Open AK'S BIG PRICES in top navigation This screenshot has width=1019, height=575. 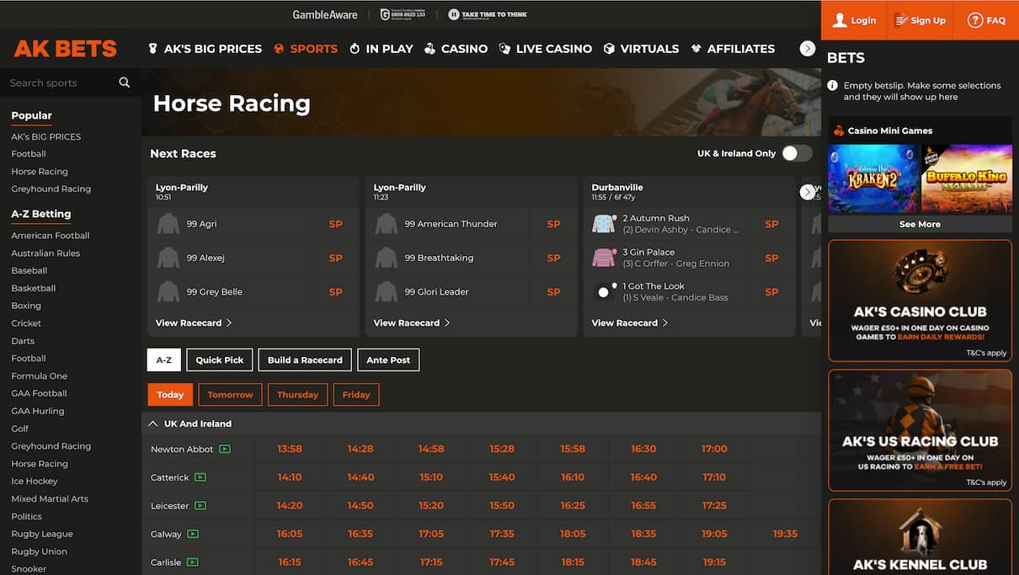(x=205, y=49)
